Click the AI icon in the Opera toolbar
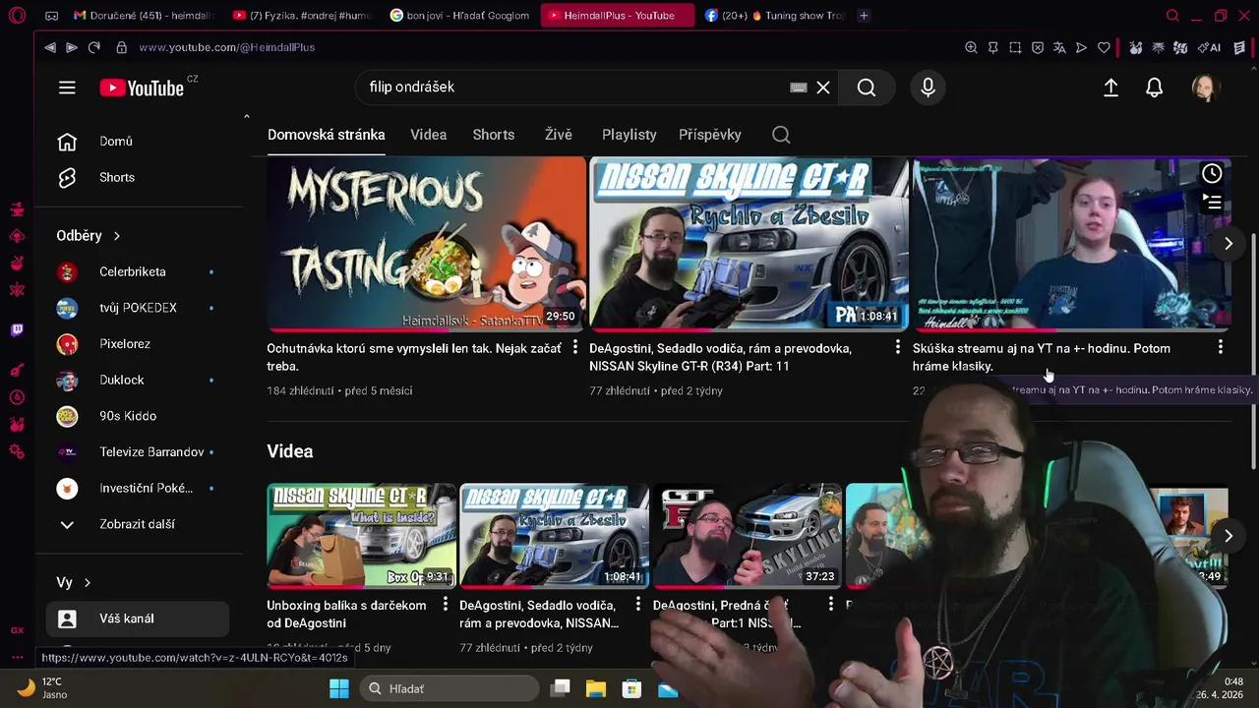This screenshot has height=708, width=1259. [x=1210, y=47]
